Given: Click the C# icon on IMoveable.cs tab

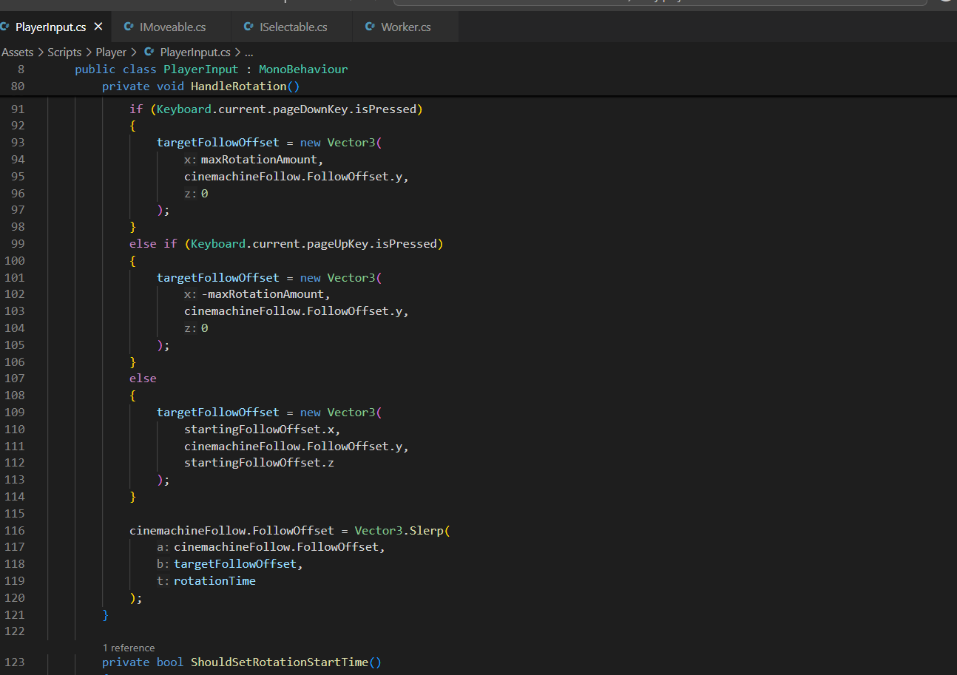Looking at the screenshot, I should click(x=129, y=27).
